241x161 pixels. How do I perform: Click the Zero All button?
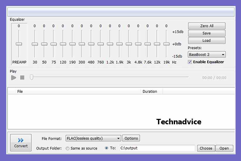pos(207,26)
